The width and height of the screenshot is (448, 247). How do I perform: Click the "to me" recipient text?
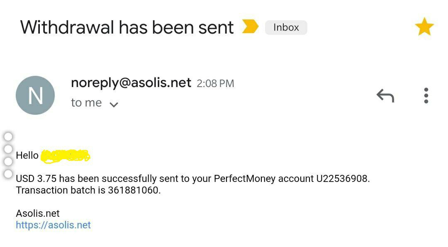[86, 103]
